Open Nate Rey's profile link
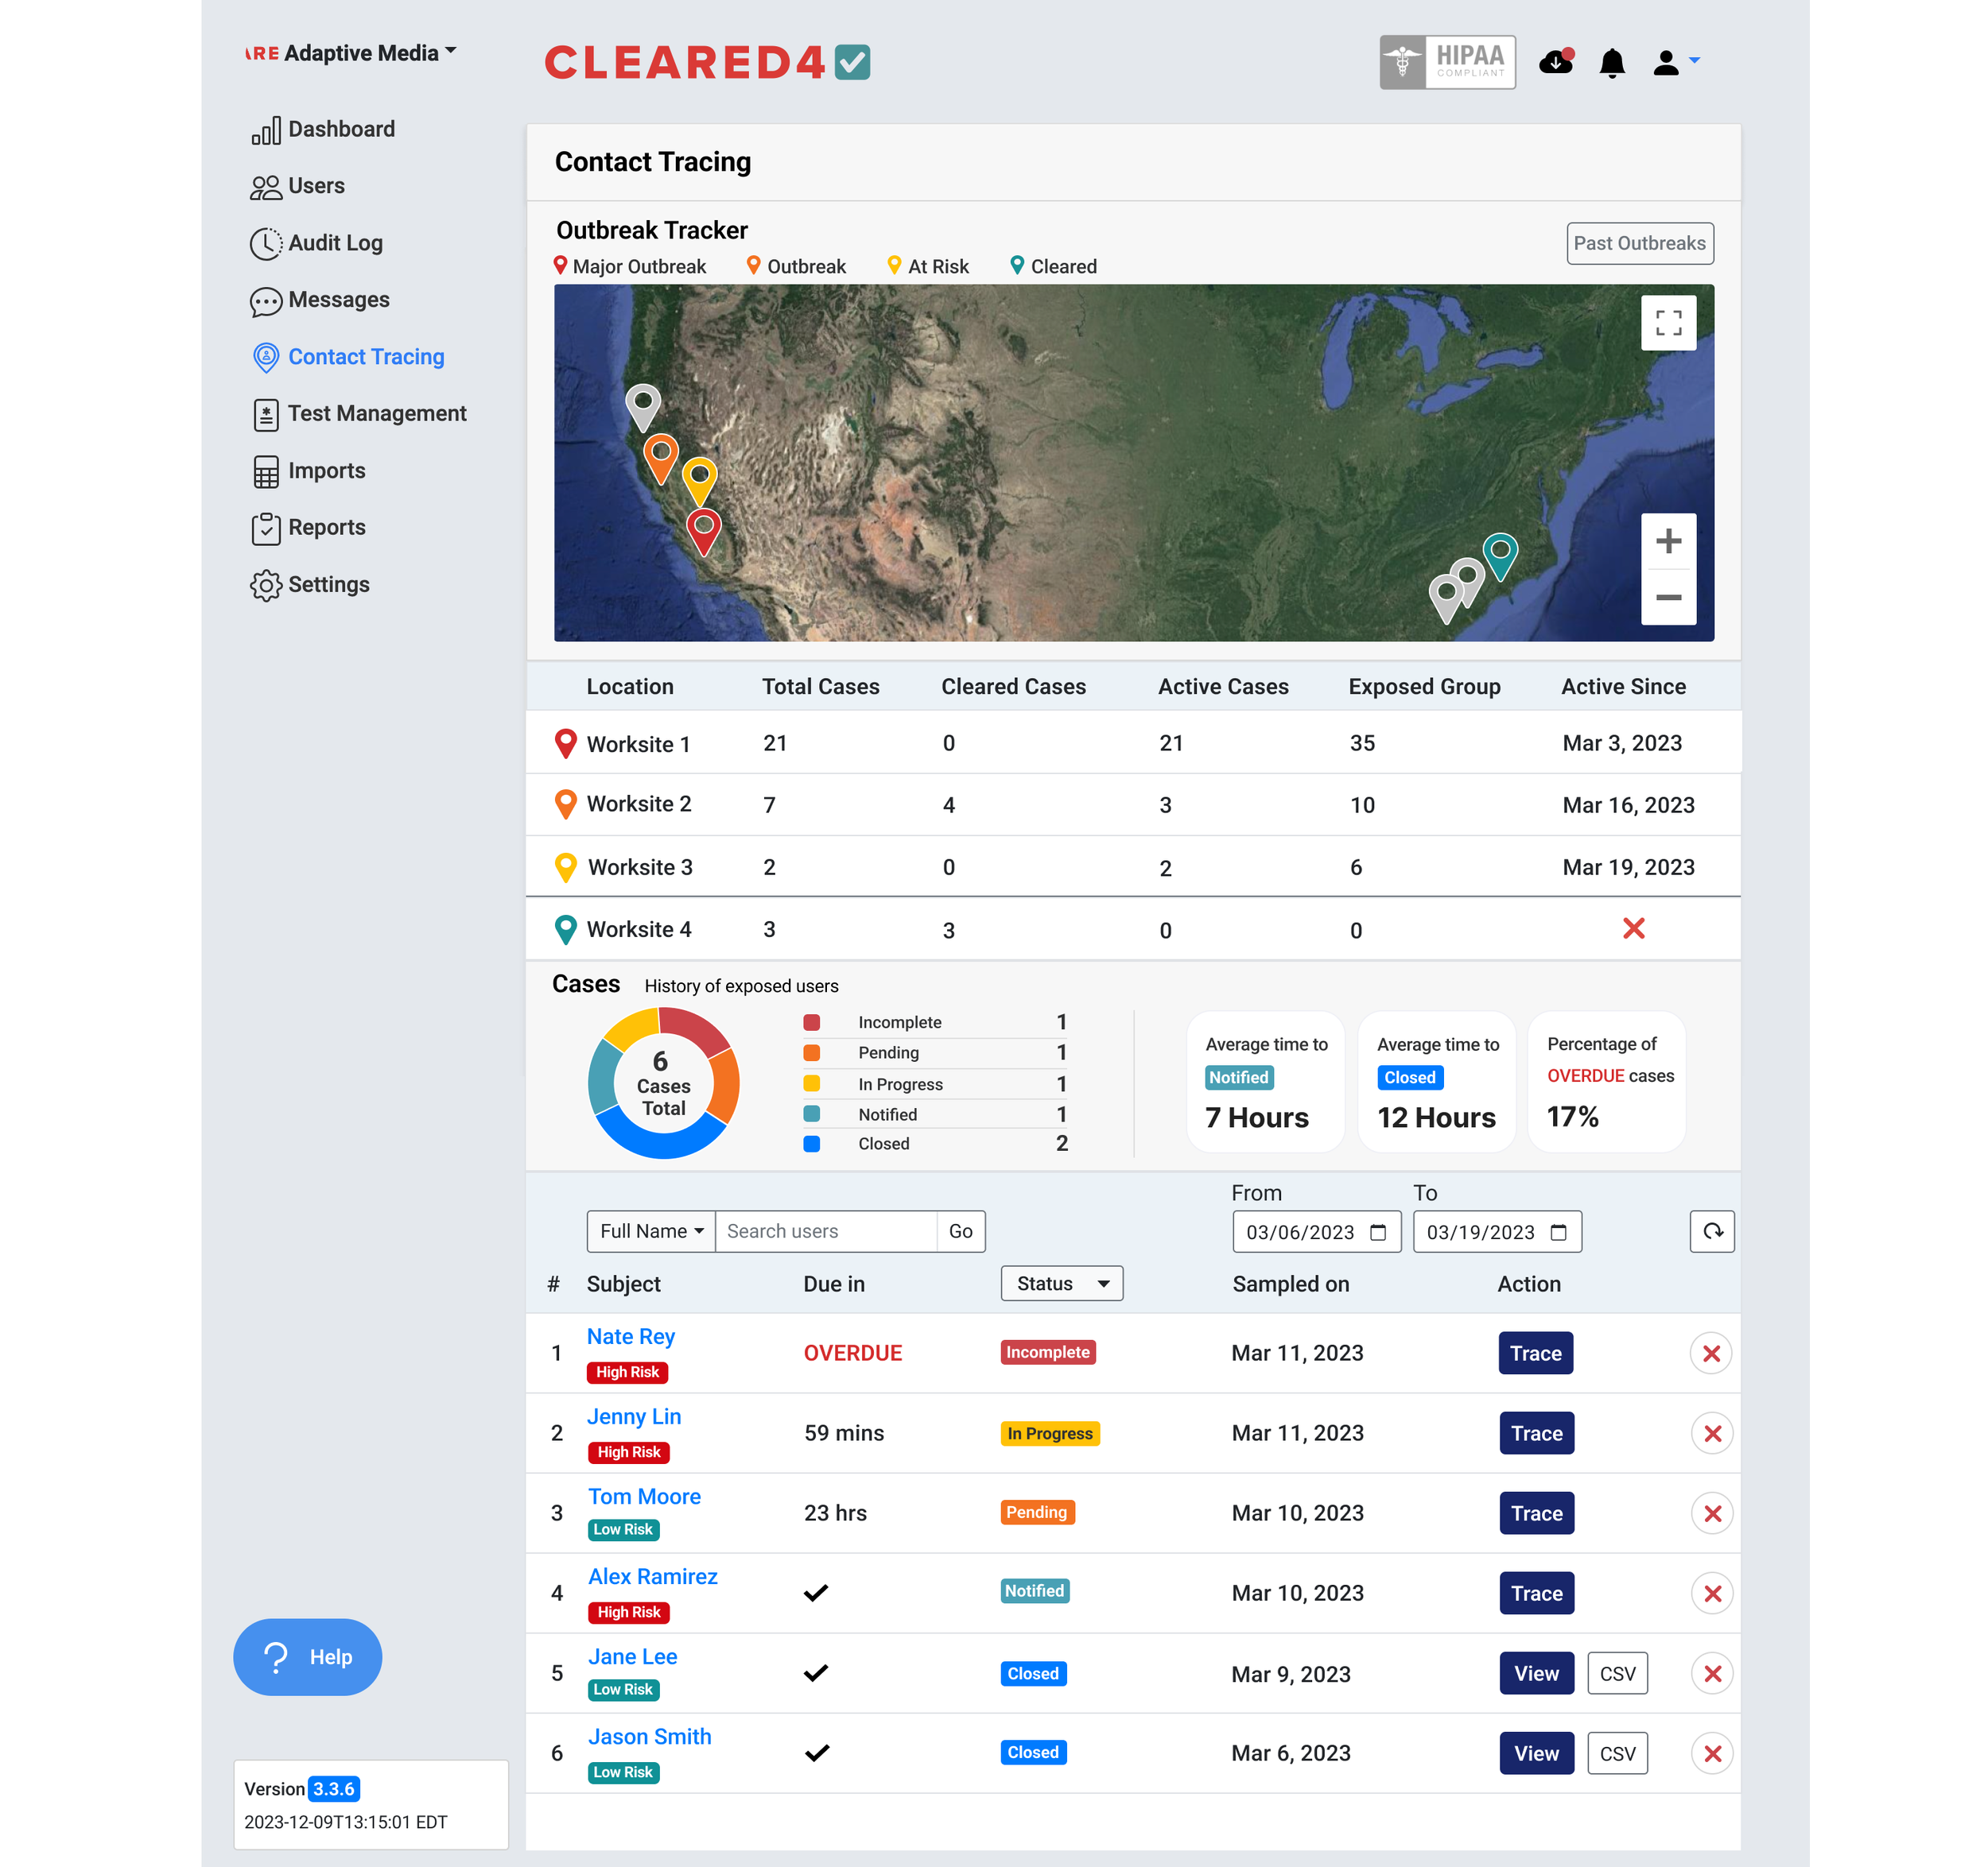The image size is (1988, 1867). [631, 1336]
